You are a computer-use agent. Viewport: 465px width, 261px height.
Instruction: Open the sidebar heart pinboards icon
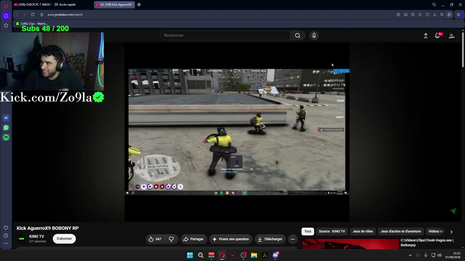click(x=6, y=228)
